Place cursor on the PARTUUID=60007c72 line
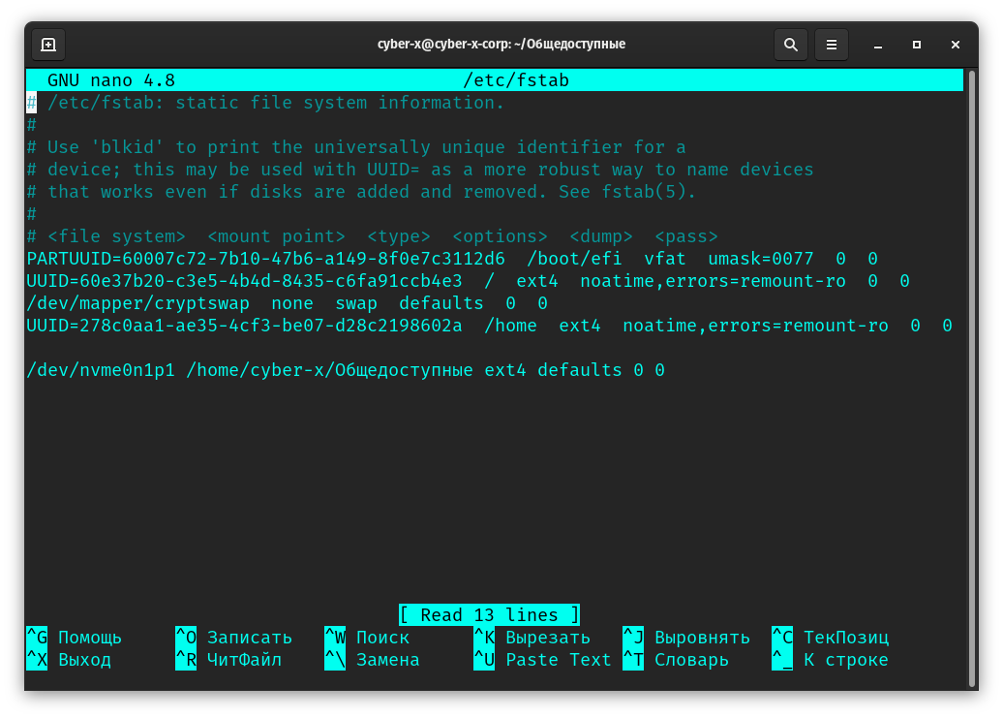 coord(451,259)
